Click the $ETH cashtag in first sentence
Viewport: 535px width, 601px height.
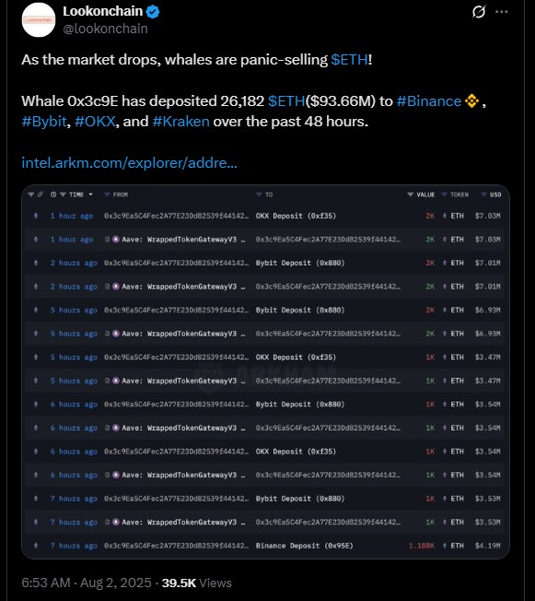[x=349, y=60]
